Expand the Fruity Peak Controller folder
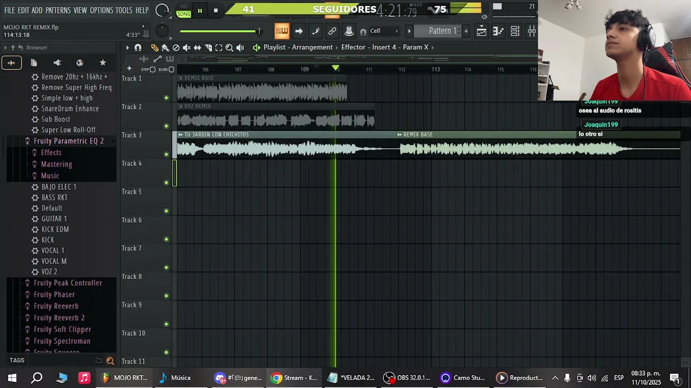 pos(67,283)
